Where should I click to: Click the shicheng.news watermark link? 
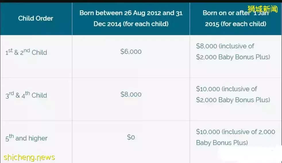[29, 157]
